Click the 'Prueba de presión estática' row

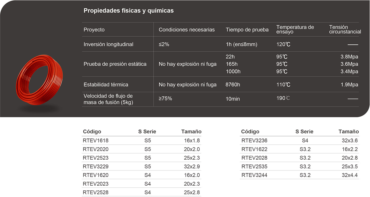click(x=115, y=64)
